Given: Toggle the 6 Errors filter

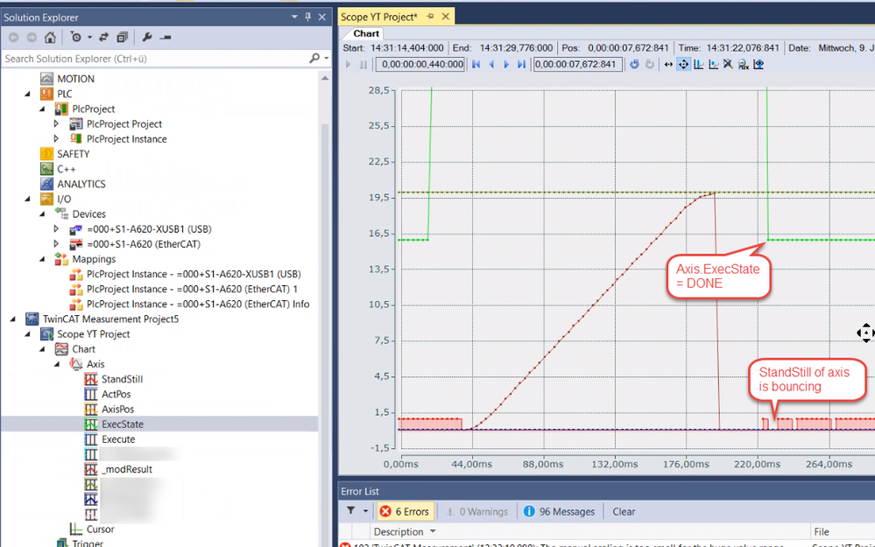Looking at the screenshot, I should coord(405,512).
